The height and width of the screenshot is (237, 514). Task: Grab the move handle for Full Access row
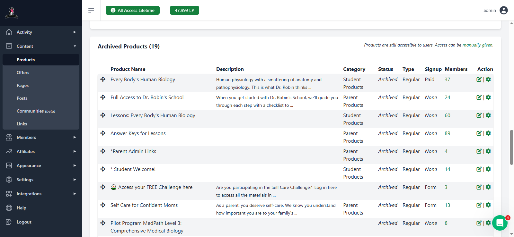pyautogui.click(x=103, y=97)
